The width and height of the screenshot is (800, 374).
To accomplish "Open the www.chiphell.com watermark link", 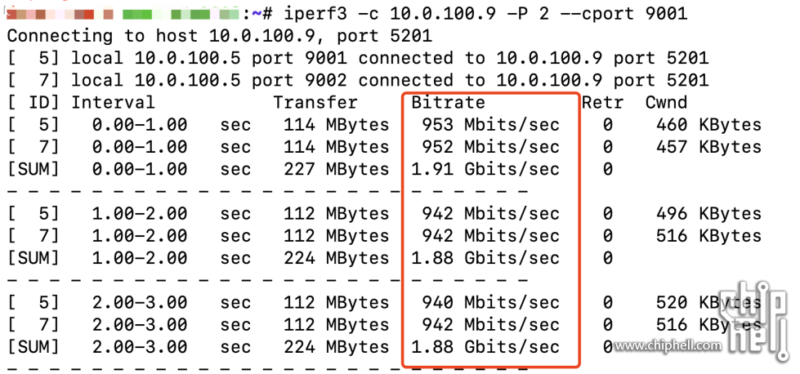I will click(x=668, y=345).
